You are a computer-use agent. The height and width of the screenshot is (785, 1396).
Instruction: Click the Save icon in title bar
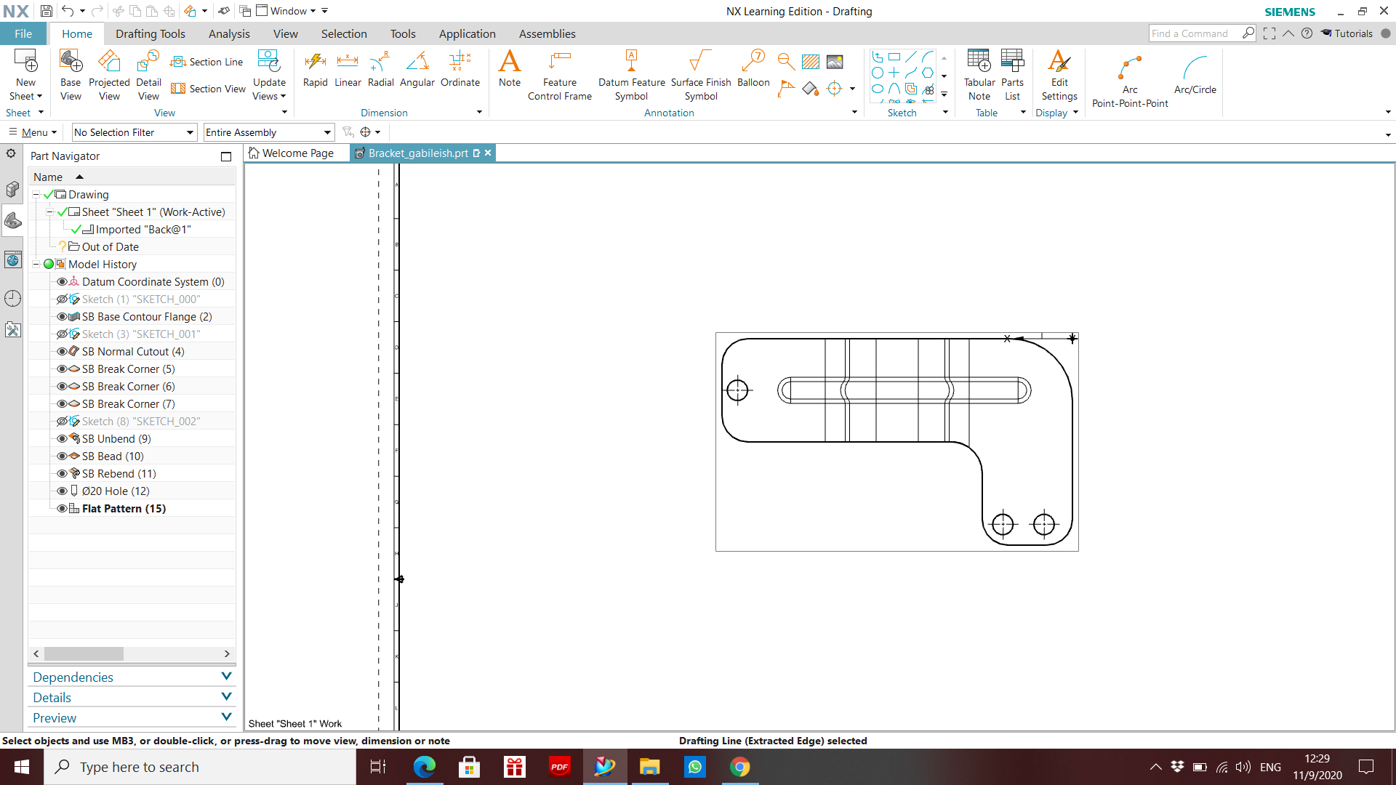(46, 11)
